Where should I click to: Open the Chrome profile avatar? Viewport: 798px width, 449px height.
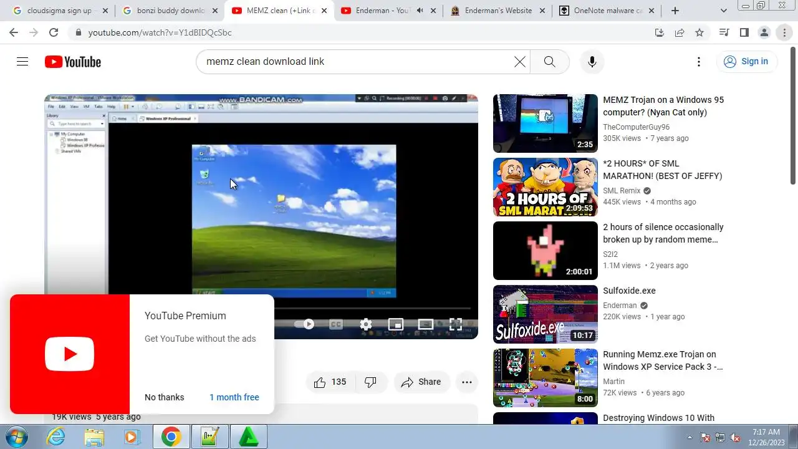click(764, 32)
